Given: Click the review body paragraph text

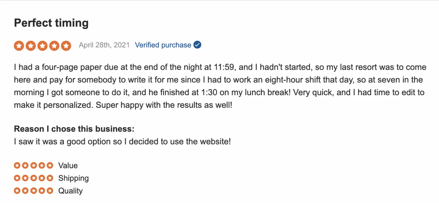Looking at the screenshot, I should click(219, 86).
